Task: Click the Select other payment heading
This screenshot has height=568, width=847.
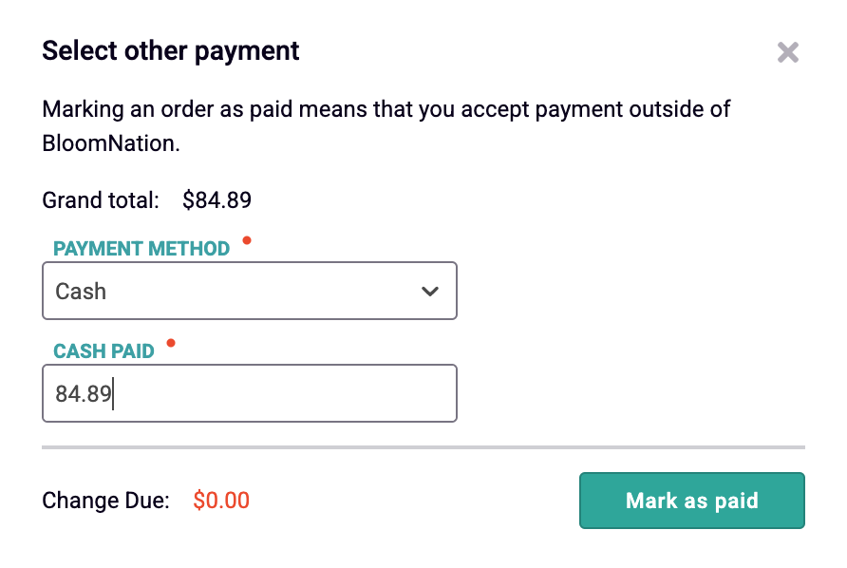Action: pos(171,51)
